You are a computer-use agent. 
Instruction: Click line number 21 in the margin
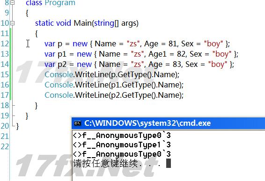[5, 137]
